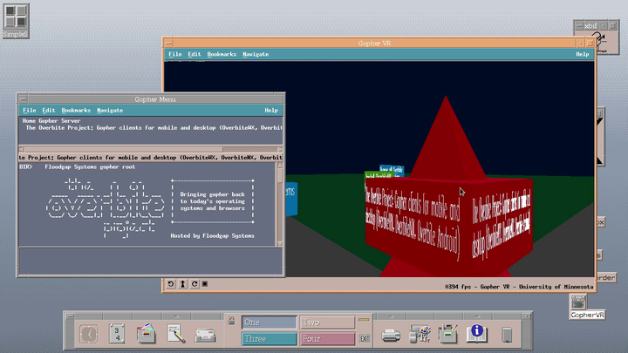Click the Trash can icon in the front panel

coord(507,333)
